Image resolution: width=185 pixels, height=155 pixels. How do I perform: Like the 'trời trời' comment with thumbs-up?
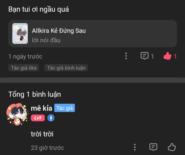172,147
